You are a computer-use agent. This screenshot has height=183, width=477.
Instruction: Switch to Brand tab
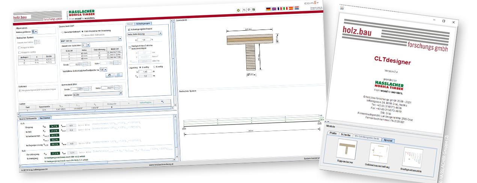[x=130, y=24]
